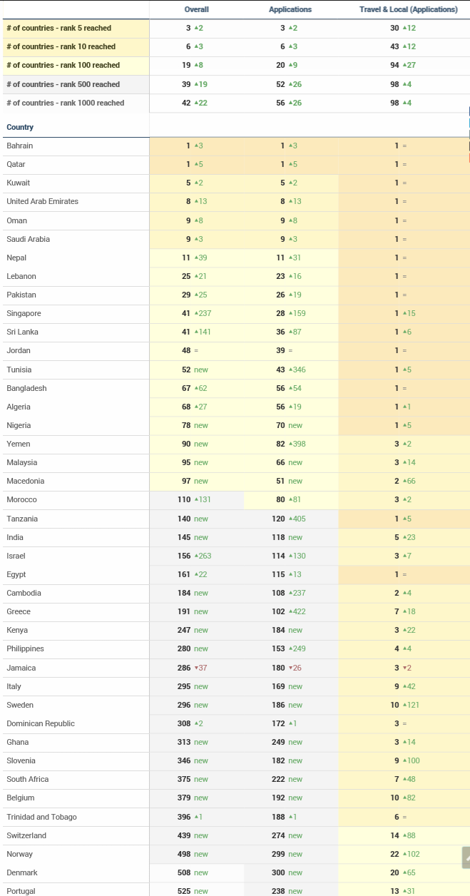Viewport: 470px width, 896px height.
Task: Click the rank 10 reached row label
Action: 61,47
